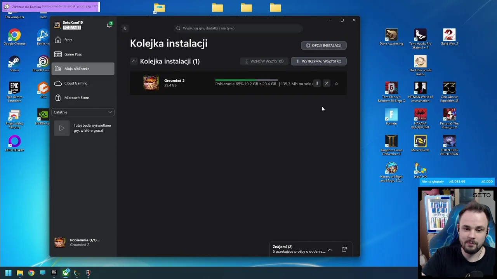The image size is (497, 279).
Task: Select NARAKA BLADEPOINT desktop icon
Action: (420, 119)
